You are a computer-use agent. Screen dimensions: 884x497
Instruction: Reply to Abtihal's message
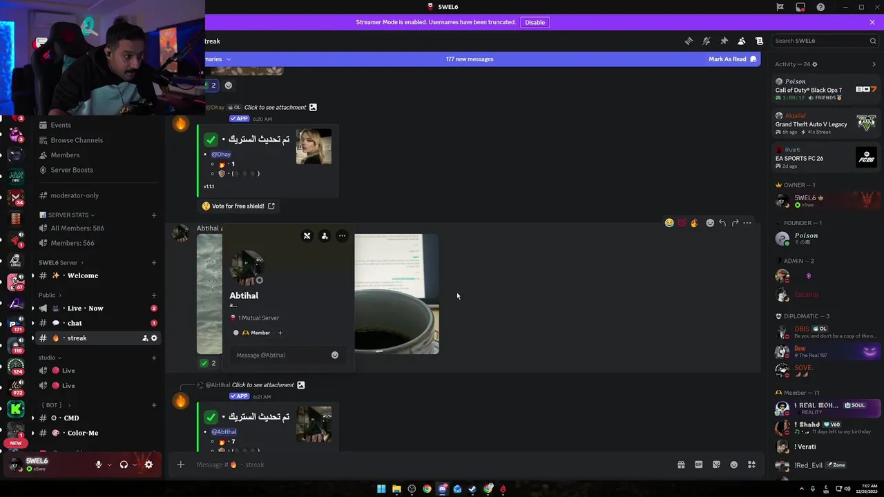pyautogui.click(x=722, y=223)
